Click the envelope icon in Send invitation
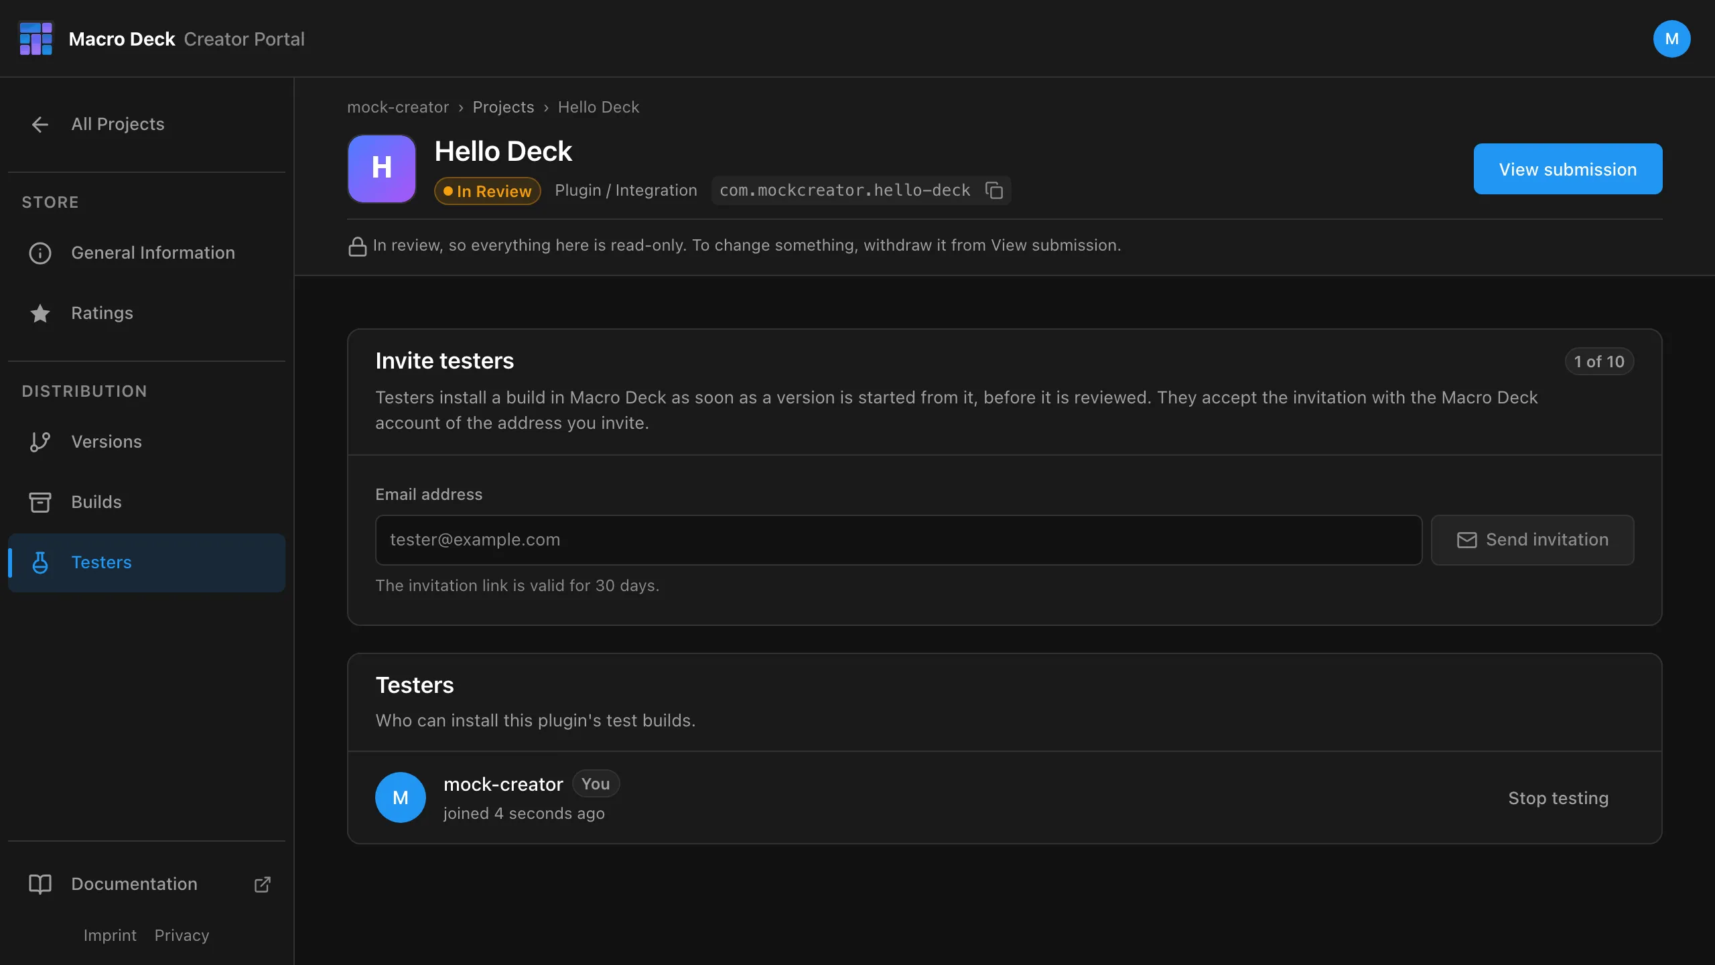Screen dimensions: 1715x965 pyautogui.click(x=1467, y=540)
